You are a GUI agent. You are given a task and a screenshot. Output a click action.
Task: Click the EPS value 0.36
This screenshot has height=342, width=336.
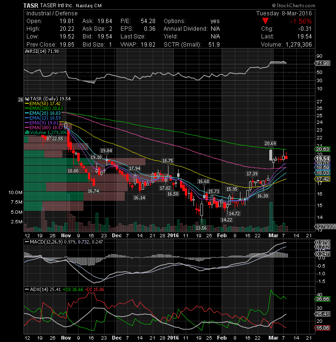click(x=149, y=29)
